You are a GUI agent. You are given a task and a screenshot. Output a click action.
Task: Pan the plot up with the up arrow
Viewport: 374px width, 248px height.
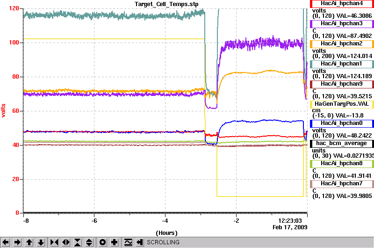[29, 242]
